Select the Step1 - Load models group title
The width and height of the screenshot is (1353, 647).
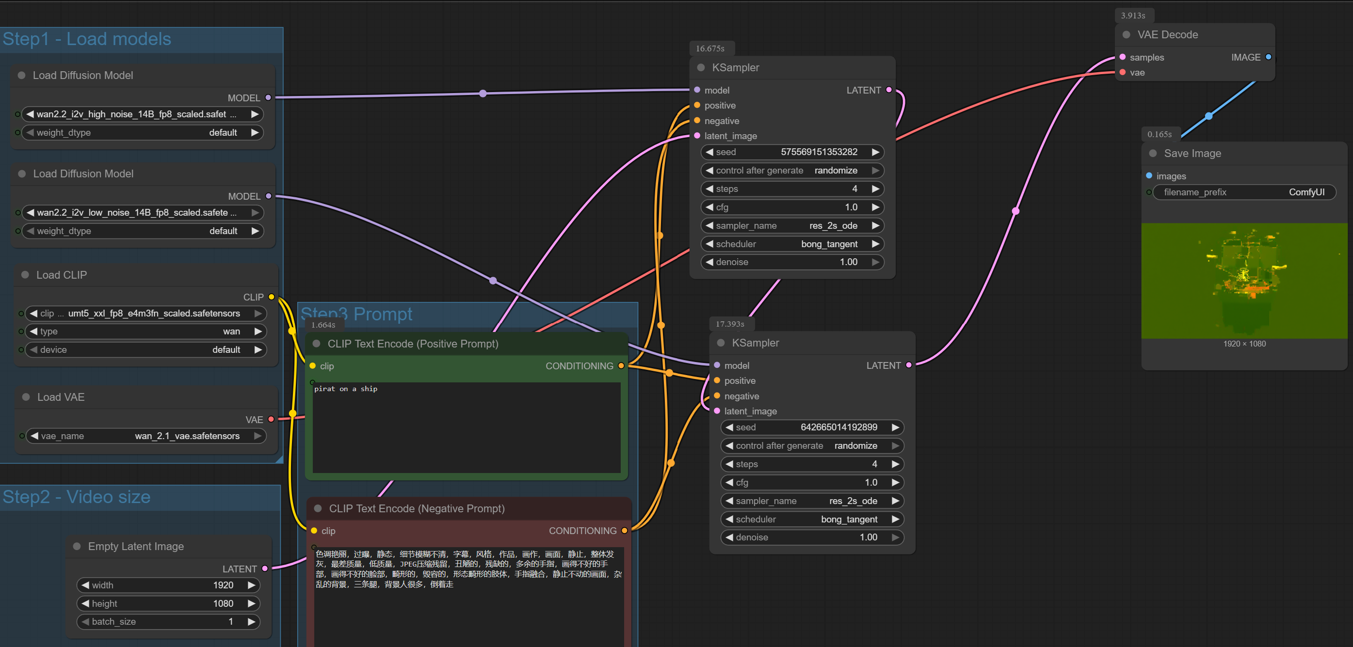click(x=87, y=39)
